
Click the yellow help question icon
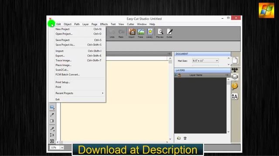click(235, 86)
